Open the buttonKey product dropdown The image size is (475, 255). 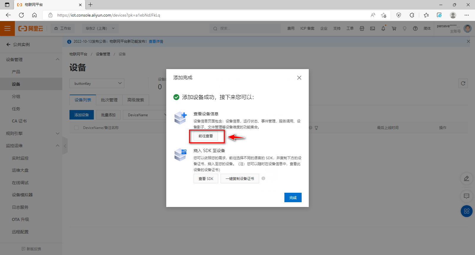pyautogui.click(x=97, y=83)
